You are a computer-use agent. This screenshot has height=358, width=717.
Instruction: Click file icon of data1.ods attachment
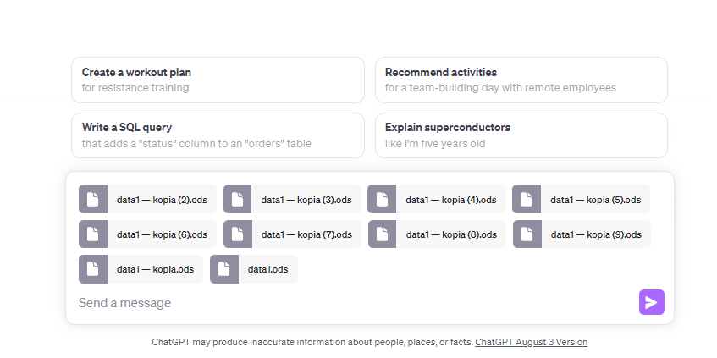click(x=224, y=269)
